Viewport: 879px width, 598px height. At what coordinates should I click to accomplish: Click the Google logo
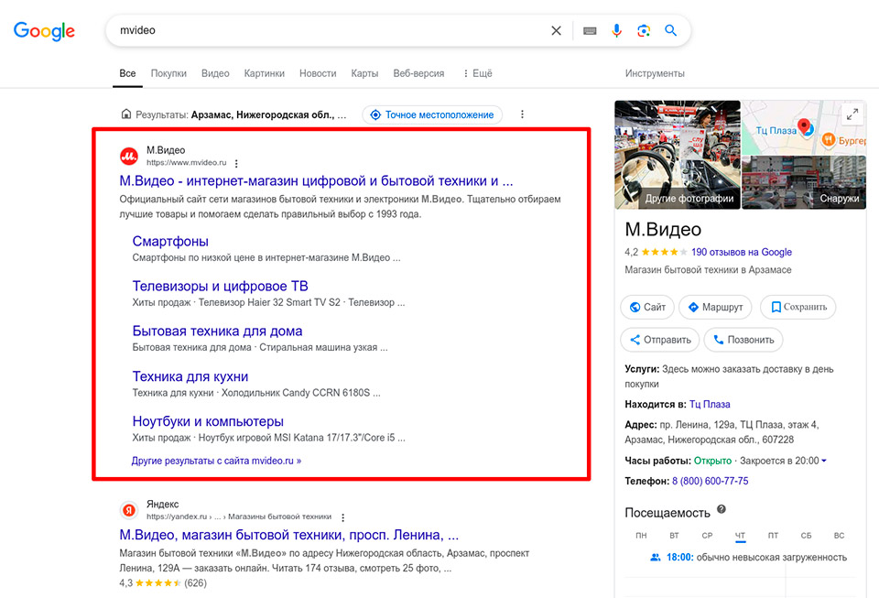tap(44, 31)
